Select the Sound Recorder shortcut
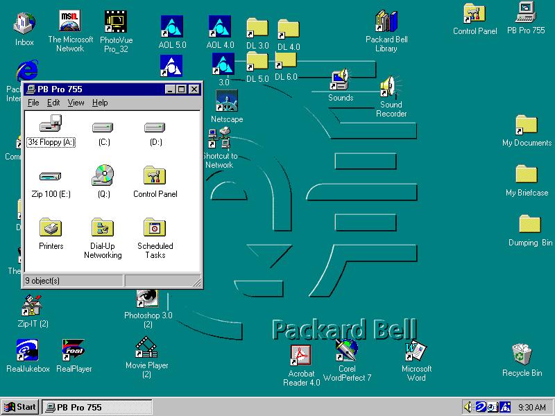Image resolution: width=555 pixels, height=416 pixels. tap(391, 86)
